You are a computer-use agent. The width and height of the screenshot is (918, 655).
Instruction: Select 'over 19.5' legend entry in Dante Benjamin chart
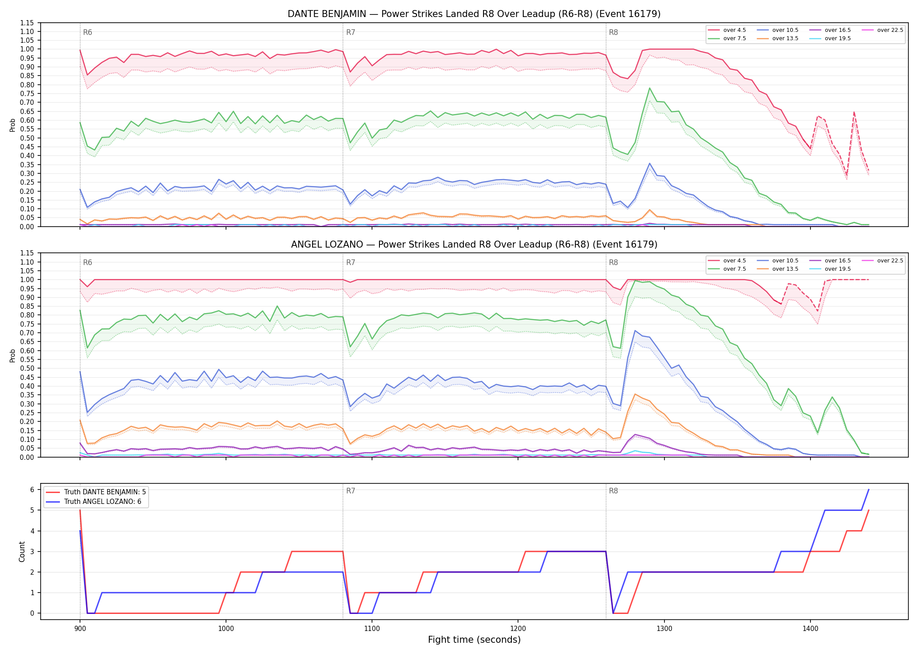click(830, 38)
